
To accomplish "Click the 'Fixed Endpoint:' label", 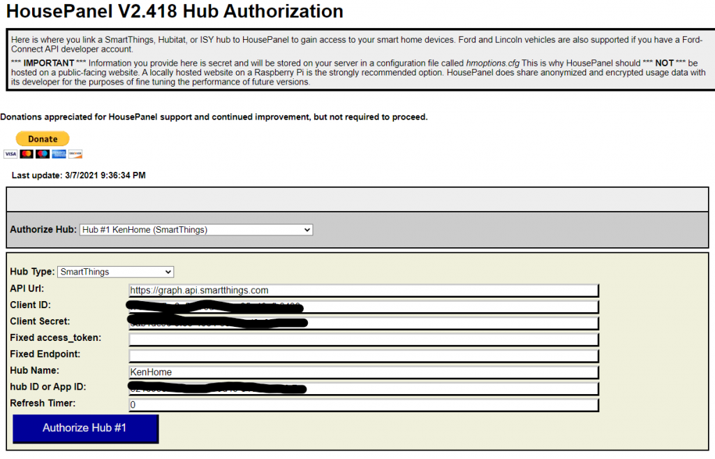I will coord(45,354).
